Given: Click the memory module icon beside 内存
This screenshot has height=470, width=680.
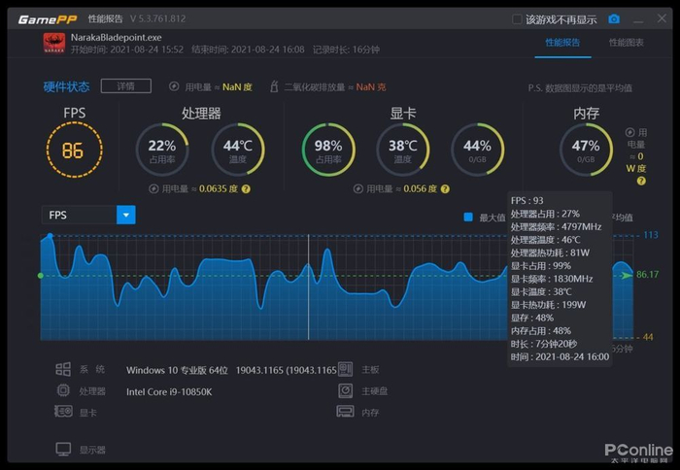Looking at the screenshot, I should [345, 411].
